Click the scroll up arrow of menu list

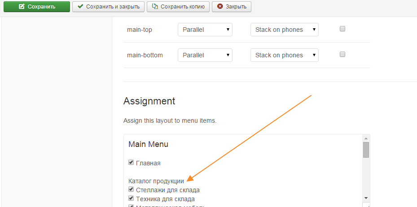366,138
